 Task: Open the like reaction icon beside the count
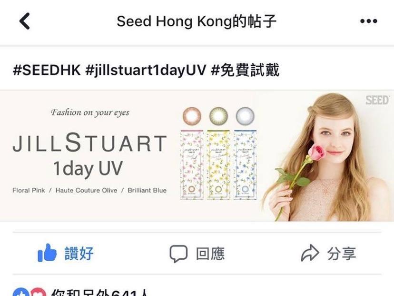21,293
